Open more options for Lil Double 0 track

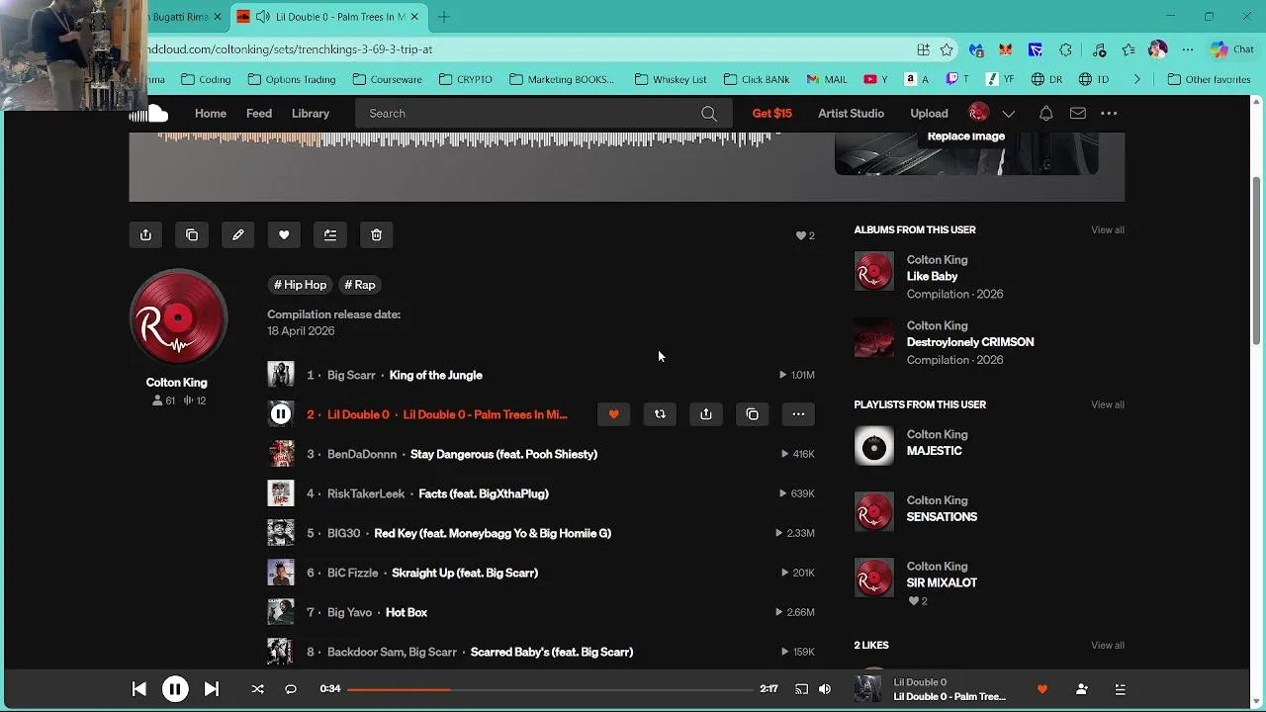[798, 414]
